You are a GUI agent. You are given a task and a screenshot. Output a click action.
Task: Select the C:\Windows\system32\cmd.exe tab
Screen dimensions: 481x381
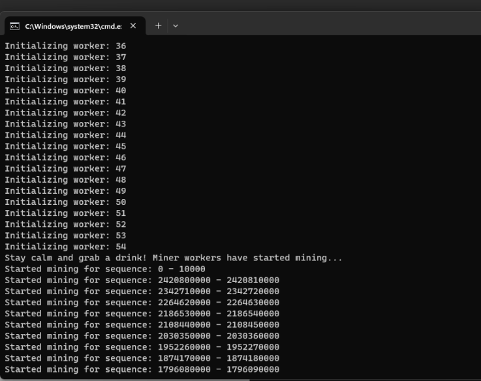point(72,26)
